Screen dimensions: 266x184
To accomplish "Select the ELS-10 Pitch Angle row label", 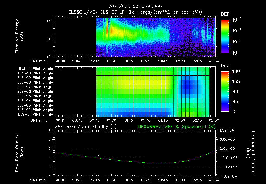I will click(36, 73).
